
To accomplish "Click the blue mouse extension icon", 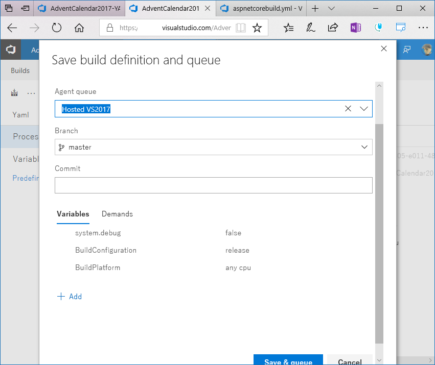I will click(378, 28).
